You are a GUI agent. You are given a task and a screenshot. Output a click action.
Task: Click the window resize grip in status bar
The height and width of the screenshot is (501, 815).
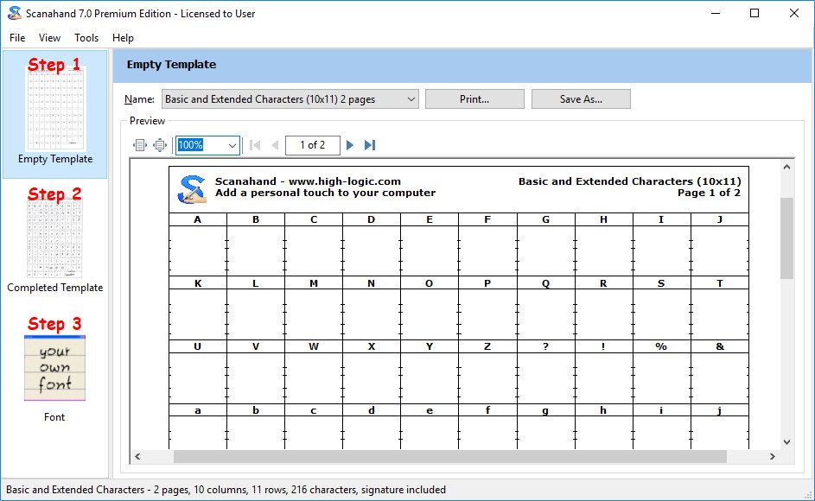coord(808,494)
